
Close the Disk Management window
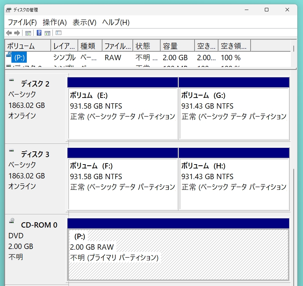287,10
